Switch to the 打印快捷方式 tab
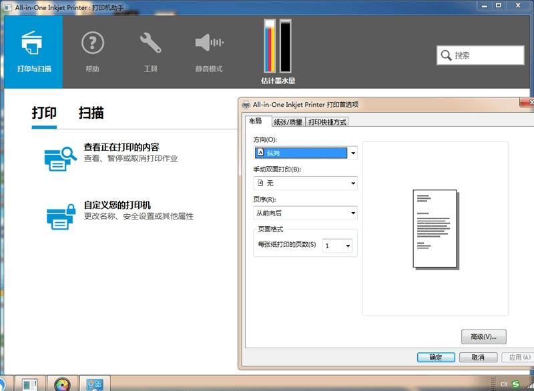The width and height of the screenshot is (534, 391). [326, 121]
